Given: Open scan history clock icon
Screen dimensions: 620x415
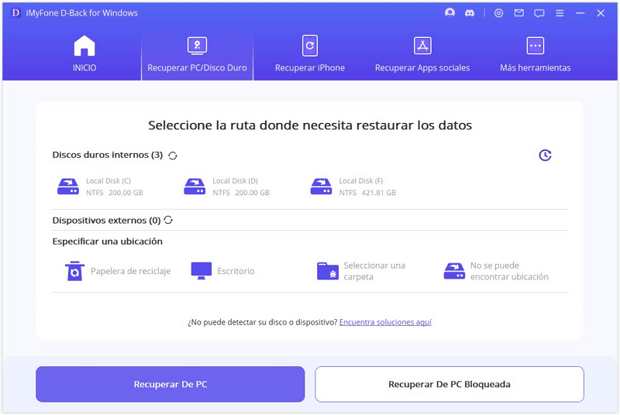Looking at the screenshot, I should click(545, 156).
